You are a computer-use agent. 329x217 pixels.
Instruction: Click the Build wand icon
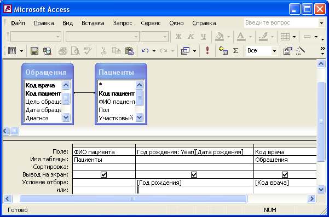(300, 51)
